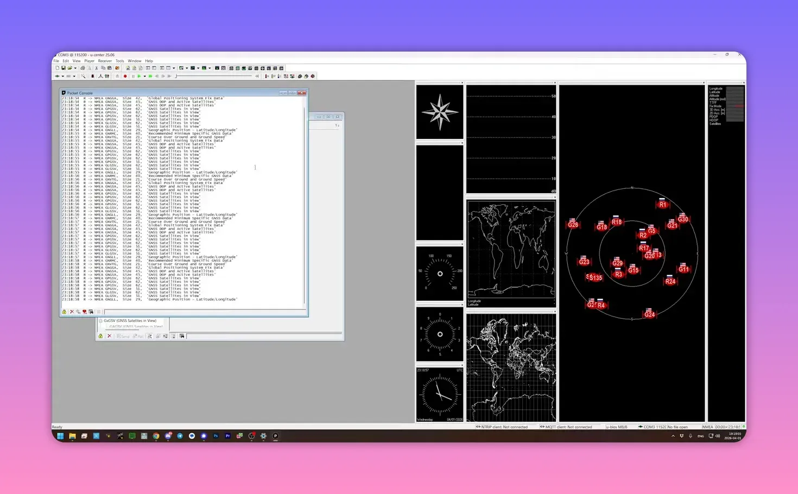This screenshot has width=798, height=494.
Task: Click the New file icon in the toolbar
Action: tap(57, 68)
